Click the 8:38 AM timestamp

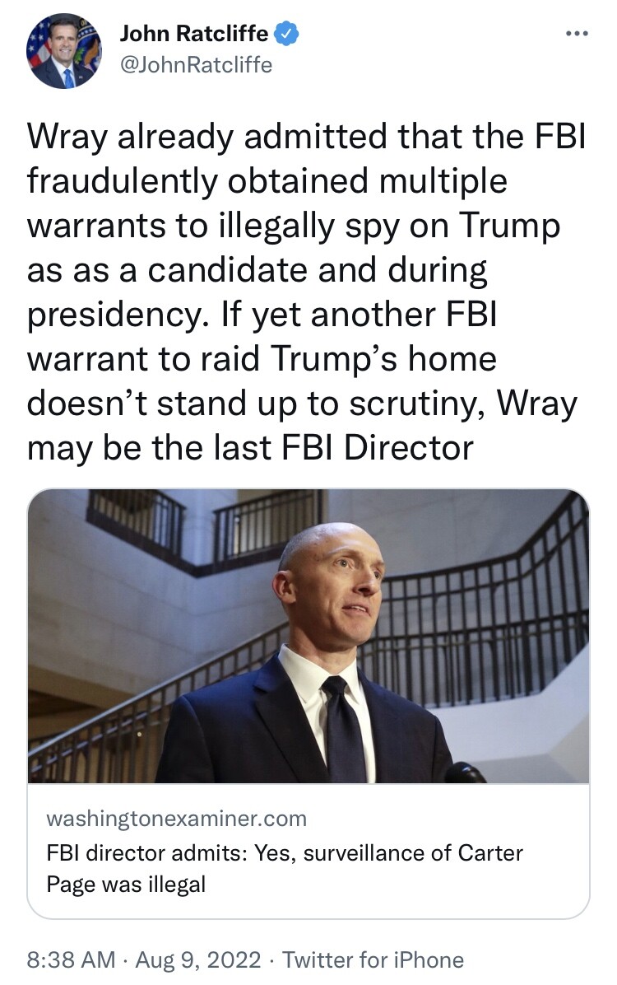[71, 959]
